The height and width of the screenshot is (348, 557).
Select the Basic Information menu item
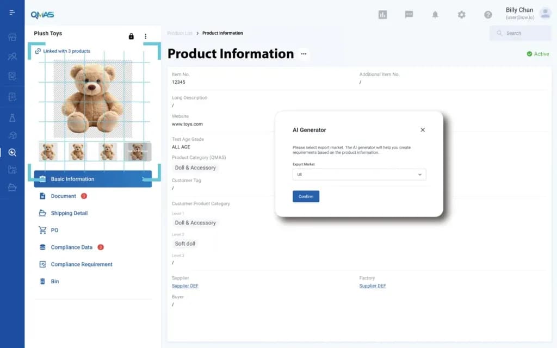(92, 179)
